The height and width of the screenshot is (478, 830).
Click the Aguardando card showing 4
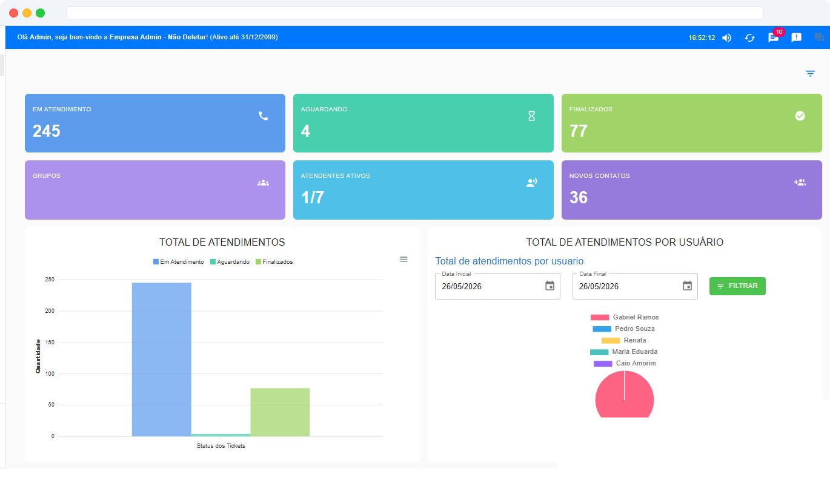(423, 123)
